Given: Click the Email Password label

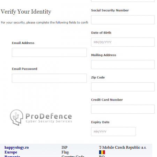Looking at the screenshot, I should click(x=24, y=69).
